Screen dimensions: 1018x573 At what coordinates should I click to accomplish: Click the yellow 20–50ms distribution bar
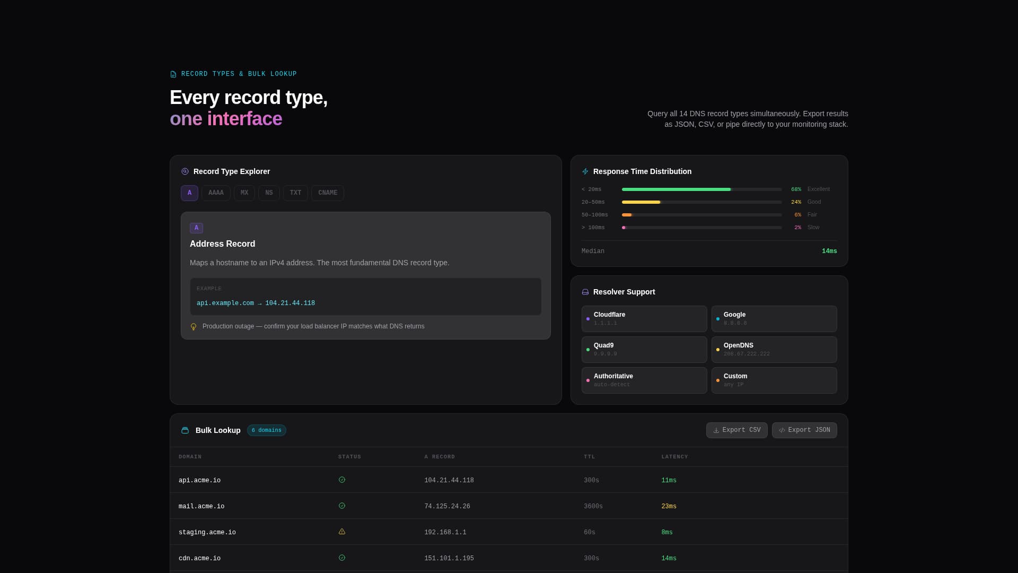(x=641, y=202)
